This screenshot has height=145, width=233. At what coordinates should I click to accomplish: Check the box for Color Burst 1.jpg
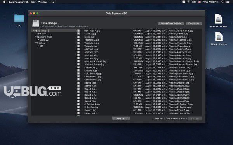tap(78, 73)
